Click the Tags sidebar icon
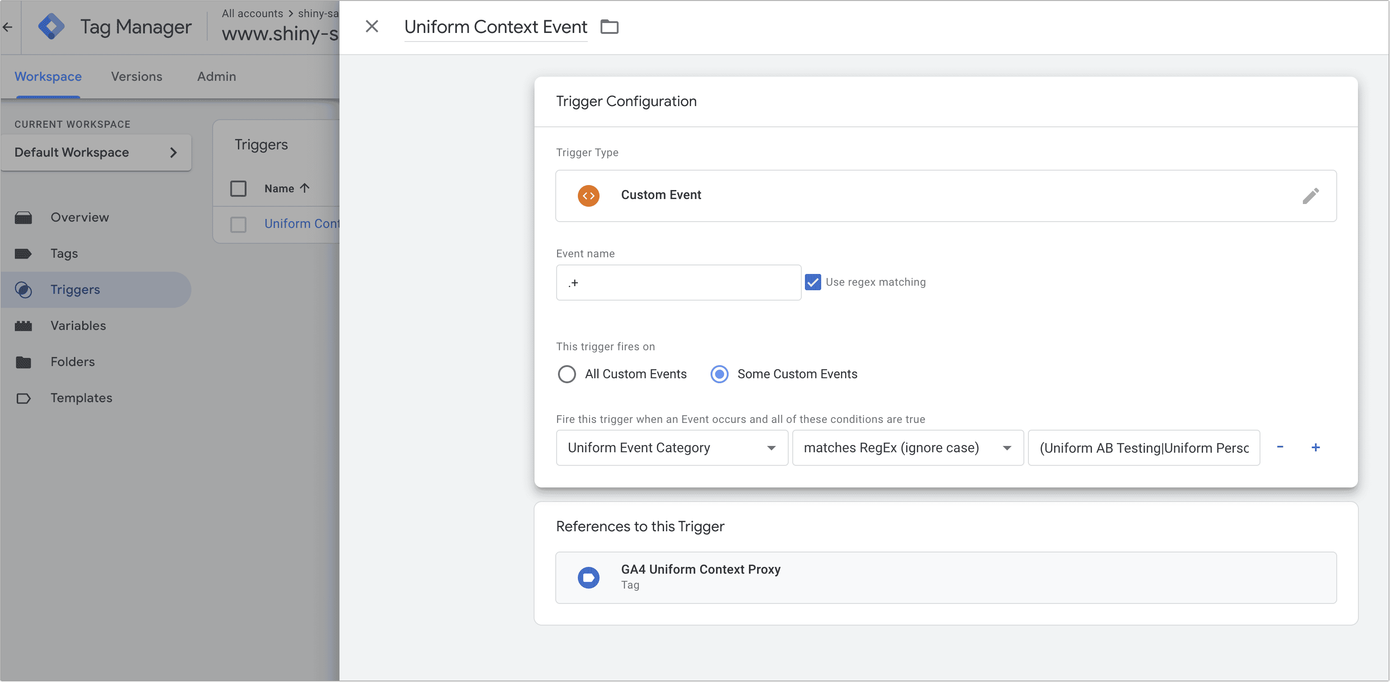The width and height of the screenshot is (1390, 682). (23, 254)
